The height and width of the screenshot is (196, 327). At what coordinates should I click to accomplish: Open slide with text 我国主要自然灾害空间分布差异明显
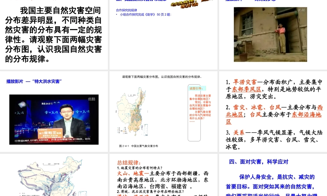pos(54,35)
